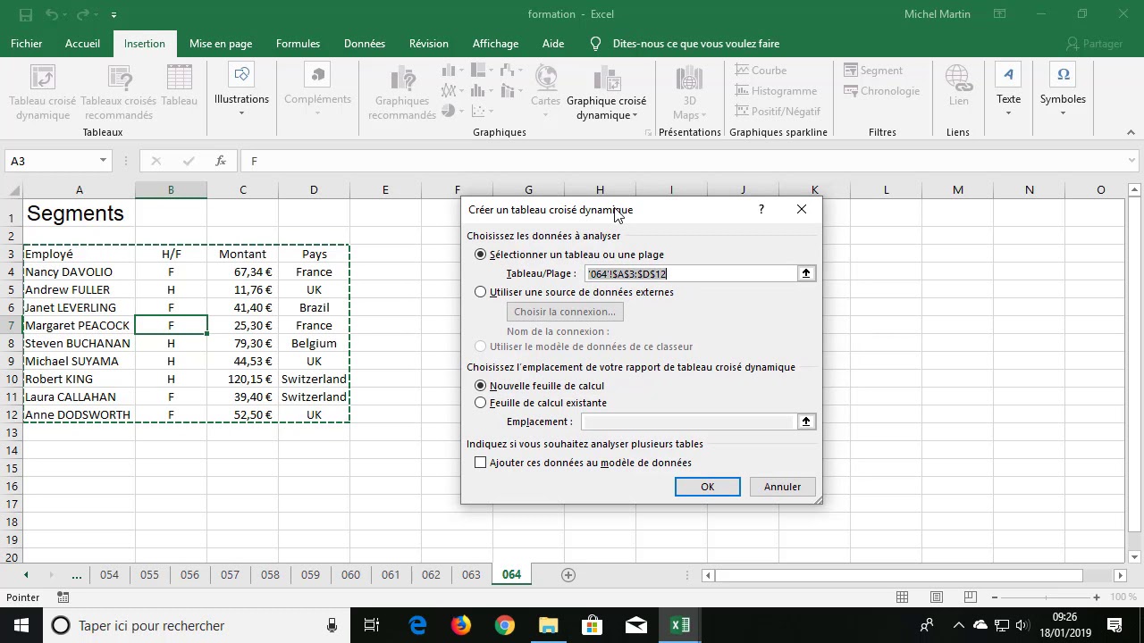
Task: Expand the formula bar
Action: coord(1132,161)
